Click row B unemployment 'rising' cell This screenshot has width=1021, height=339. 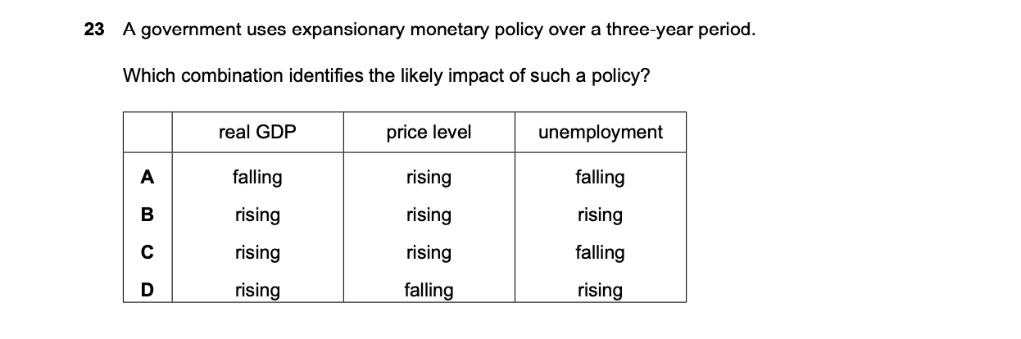click(x=600, y=215)
